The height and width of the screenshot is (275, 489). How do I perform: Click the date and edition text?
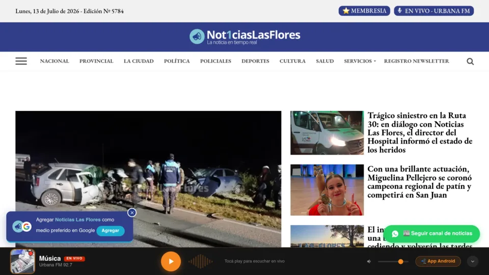point(70,11)
